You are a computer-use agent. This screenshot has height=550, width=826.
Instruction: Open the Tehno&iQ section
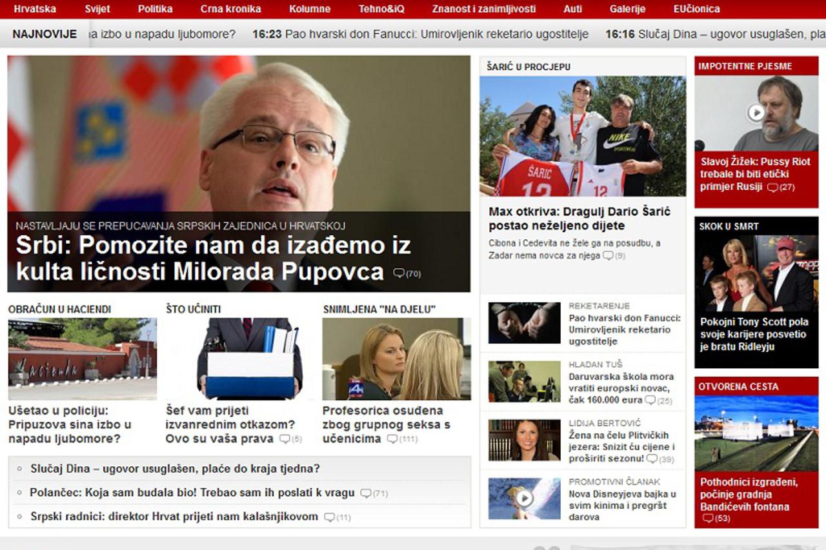tap(381, 9)
